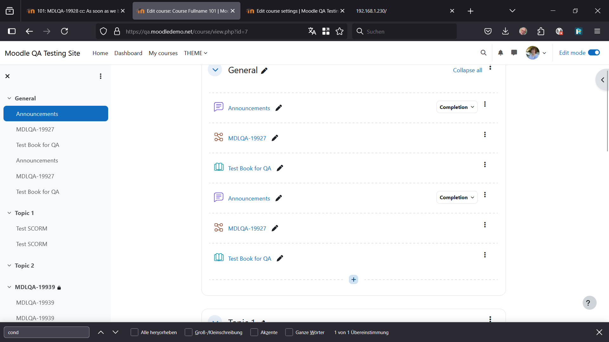Click pencil next to first Announcements activity

coord(278,108)
